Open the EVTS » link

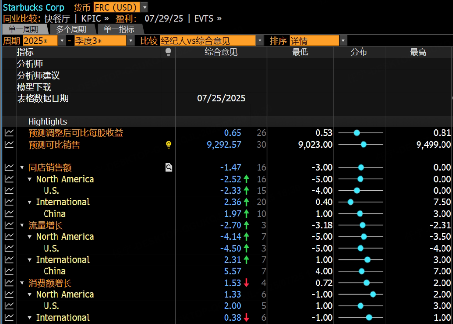[208, 19]
